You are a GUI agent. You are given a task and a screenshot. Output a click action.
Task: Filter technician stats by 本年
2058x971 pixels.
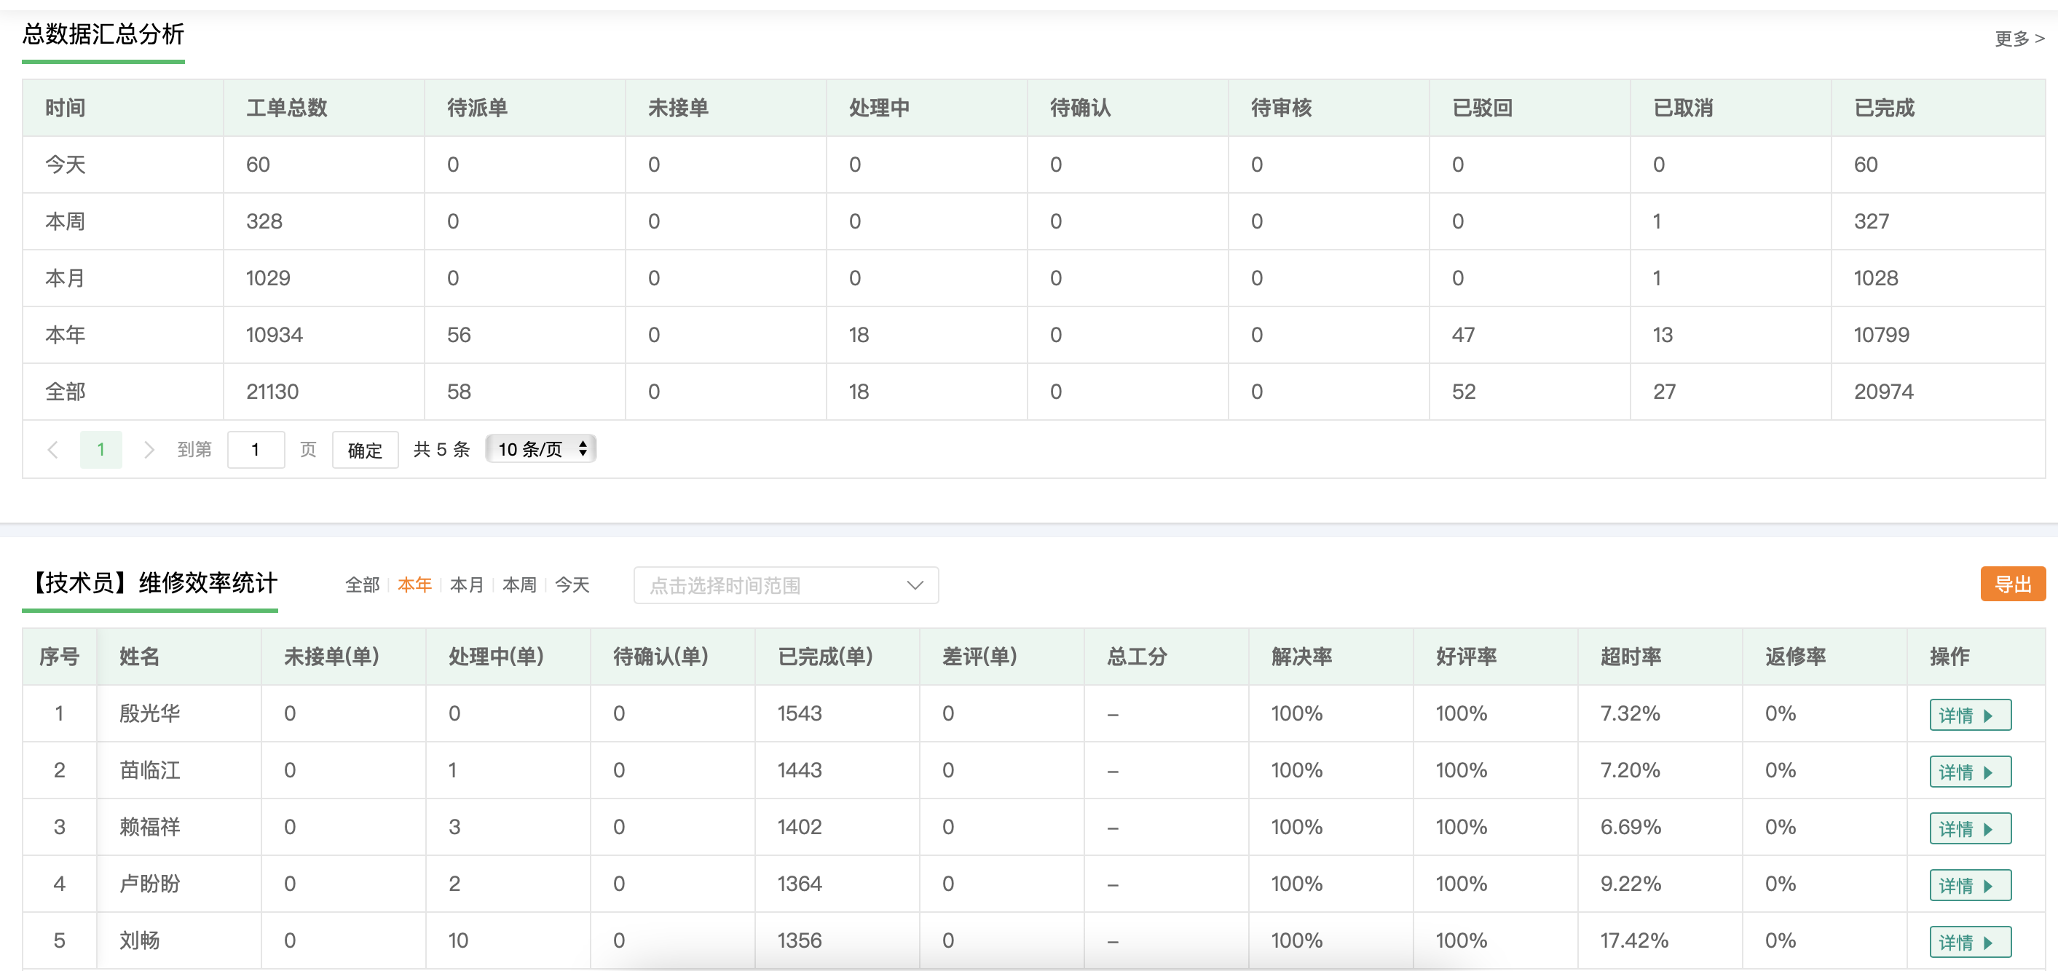(x=414, y=584)
